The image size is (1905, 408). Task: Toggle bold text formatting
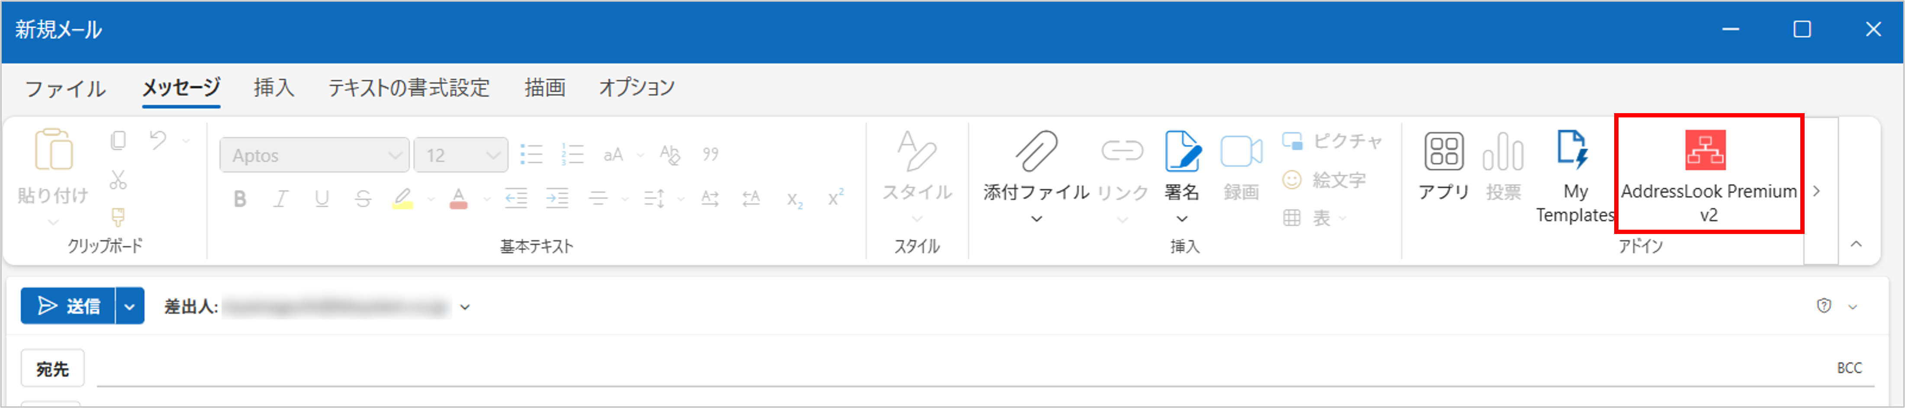[x=240, y=199]
